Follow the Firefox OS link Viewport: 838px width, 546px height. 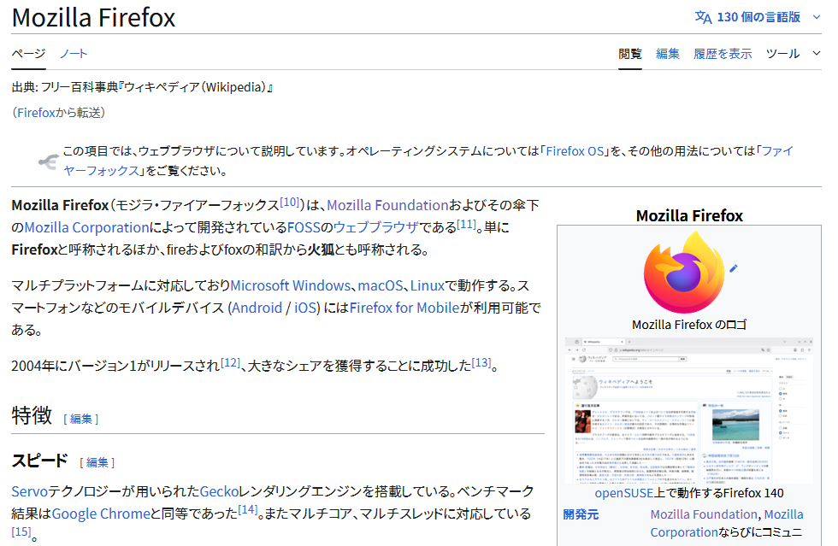(575, 151)
